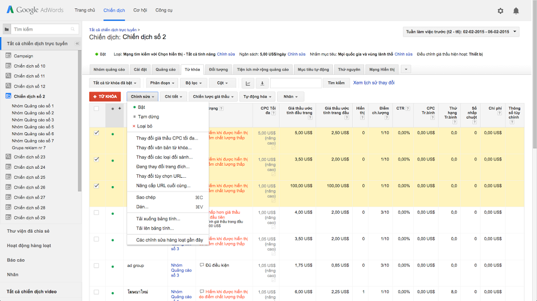This screenshot has height=301, width=537.
Task: Open the Phân đoạn dropdown
Action: 162,83
